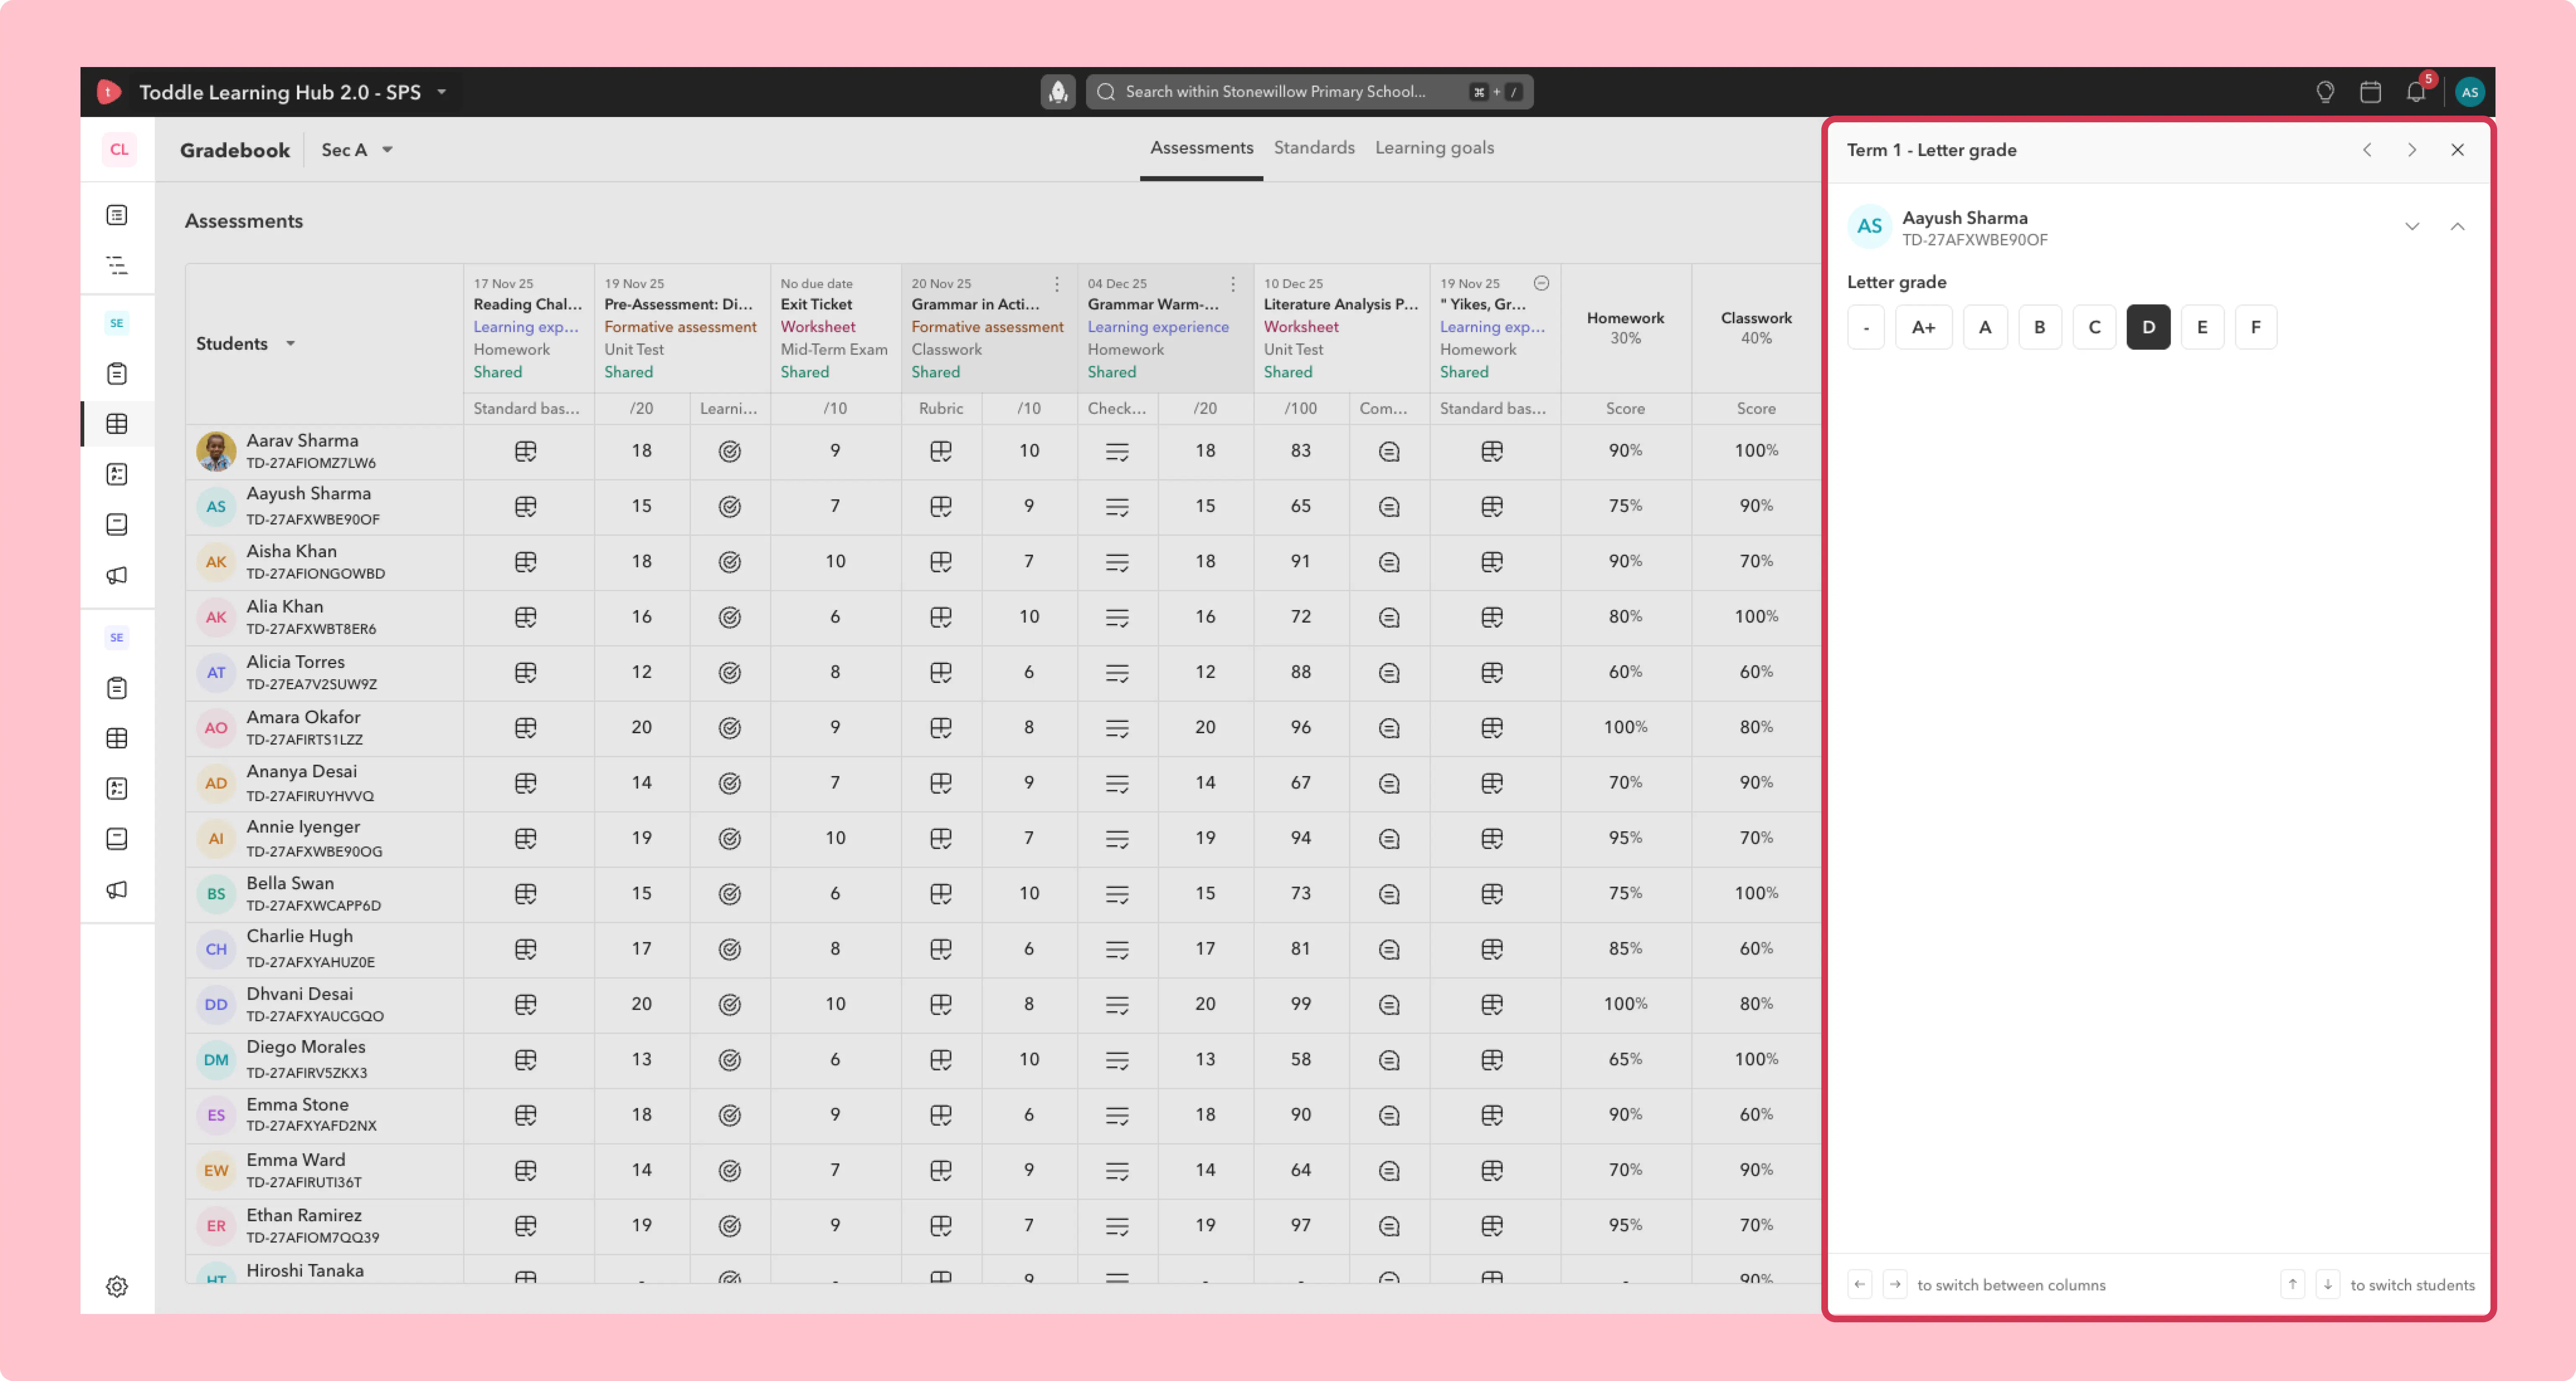Click the Classwork 40% category column header

coord(1756,328)
